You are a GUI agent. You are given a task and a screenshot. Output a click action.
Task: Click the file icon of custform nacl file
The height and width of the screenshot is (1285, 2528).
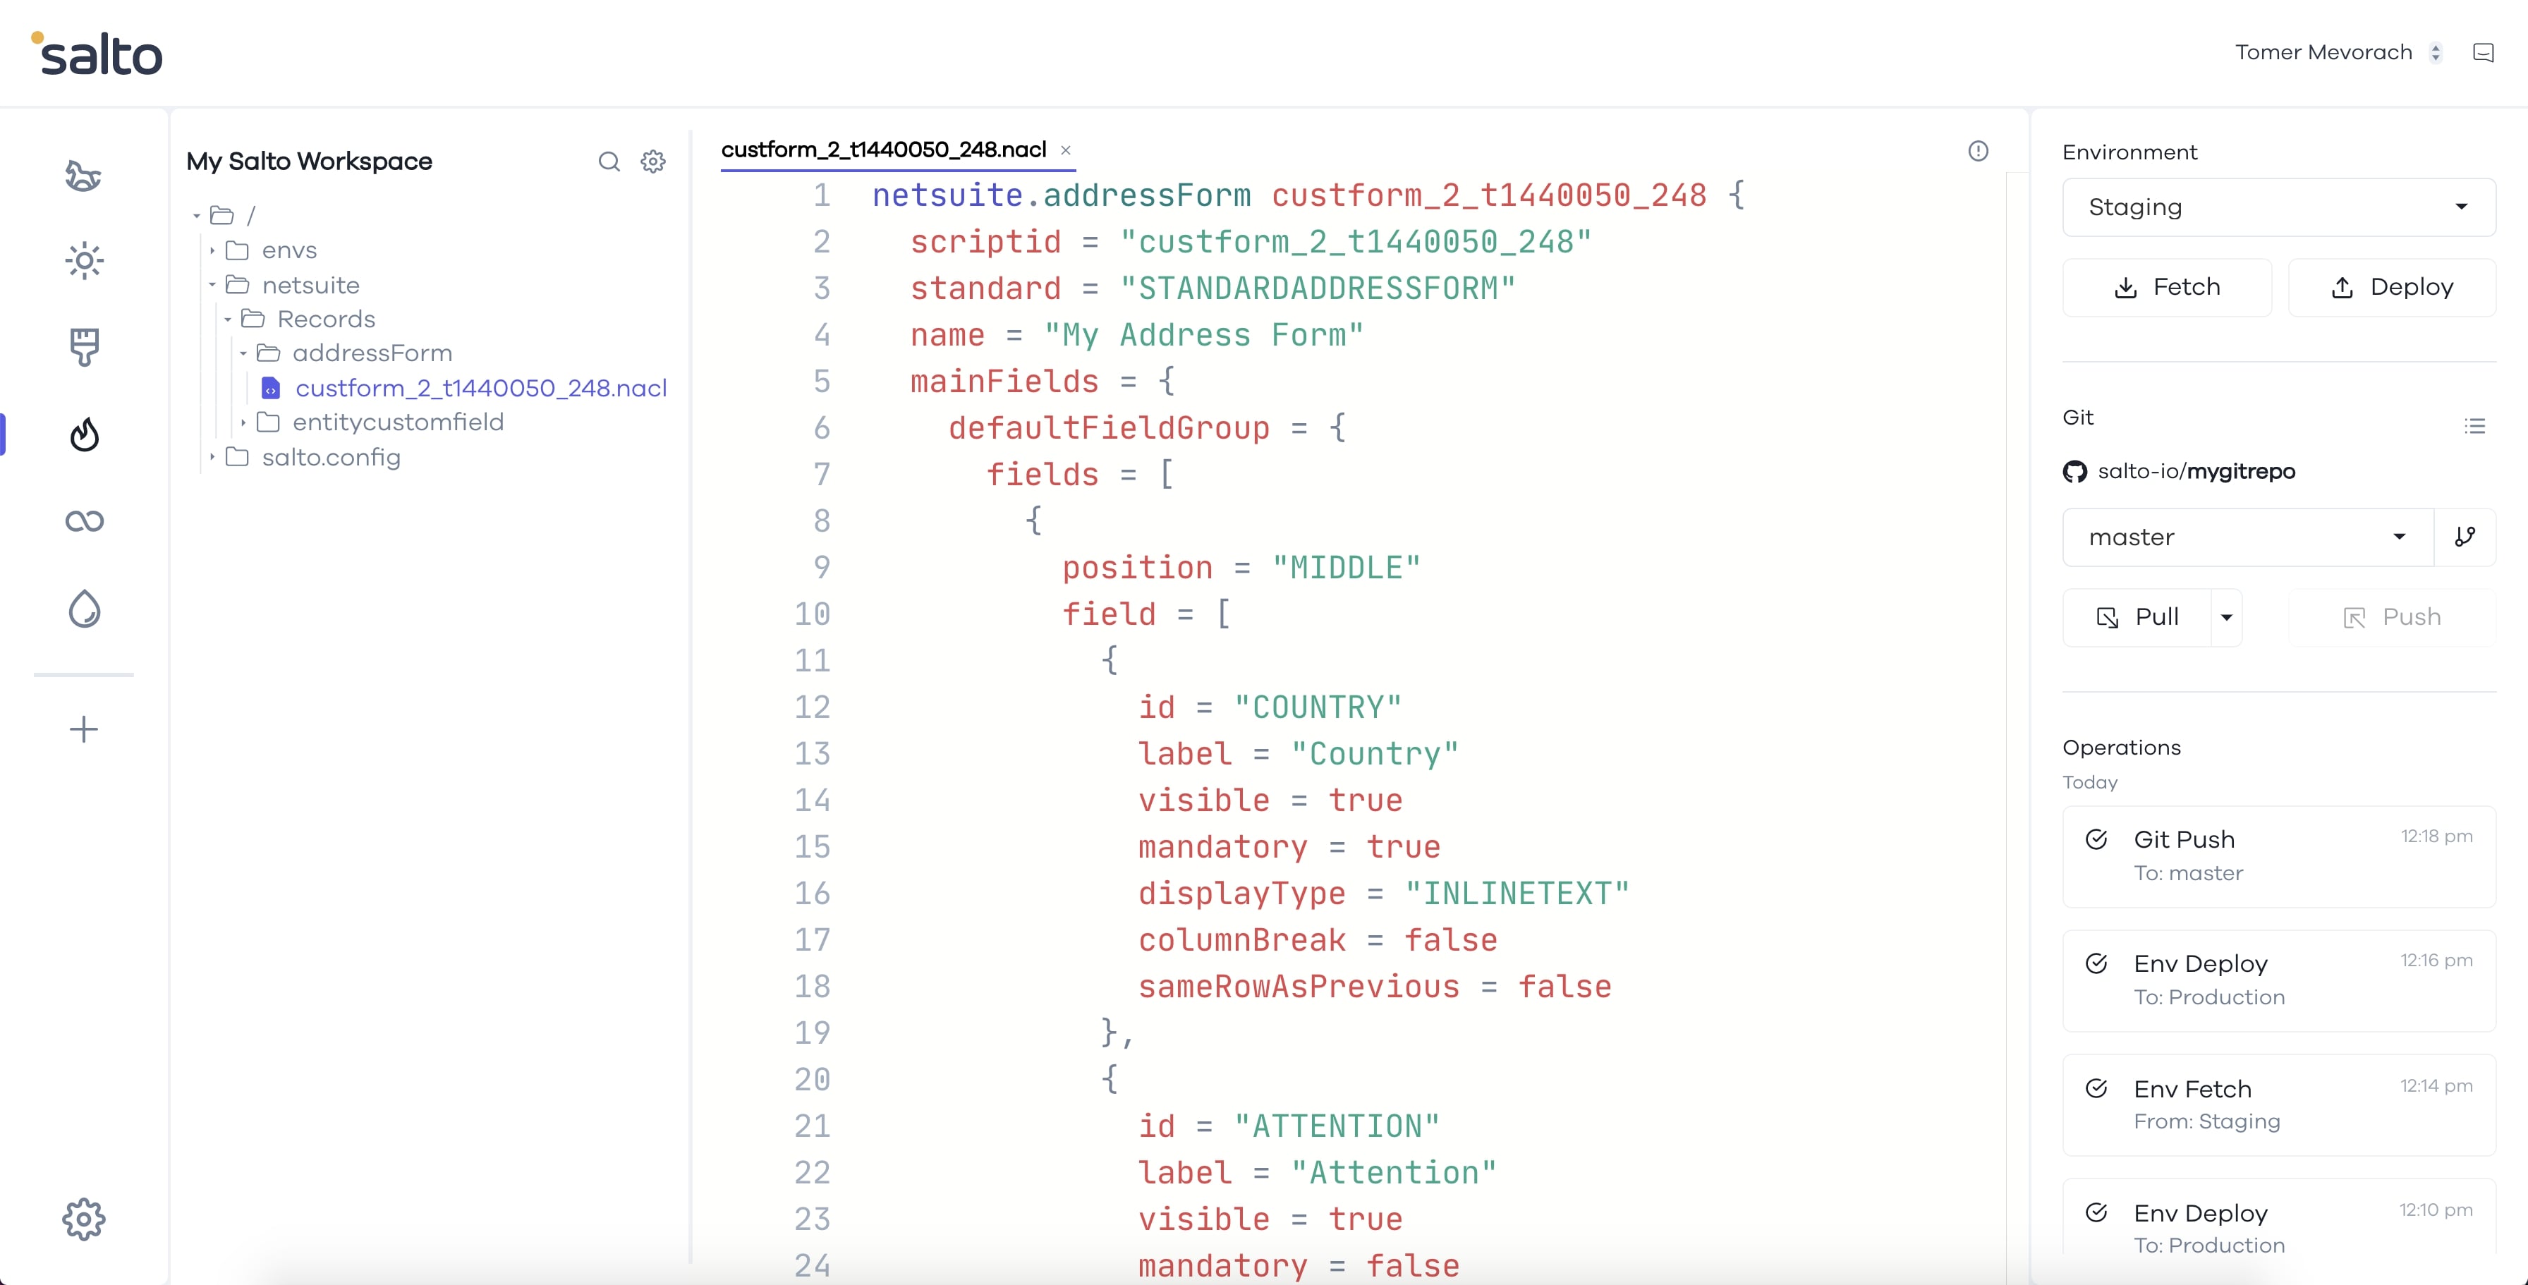click(271, 389)
